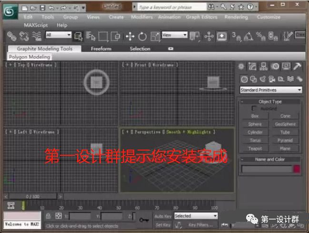This screenshot has height=233, width=309.
Task: Open the reference coordinate View dropdown
Action: pos(174,35)
